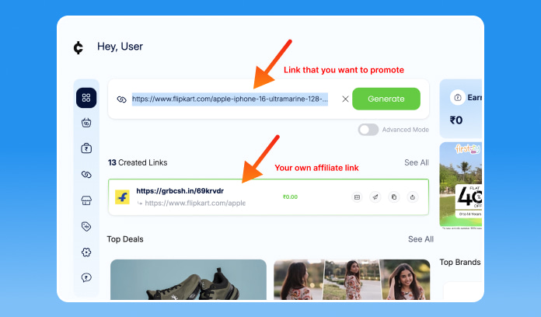Open the floral dress models deal thumbnail
The image size is (541, 317).
click(352, 280)
